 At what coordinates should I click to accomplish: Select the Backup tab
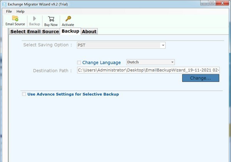70,31
